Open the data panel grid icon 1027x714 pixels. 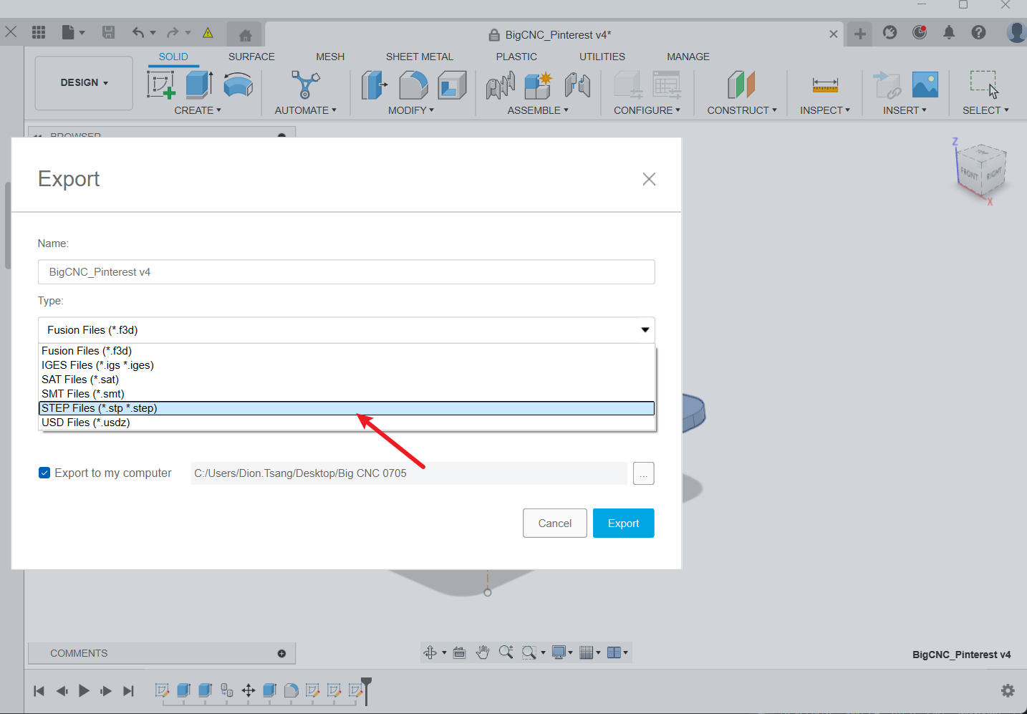pyautogui.click(x=39, y=32)
